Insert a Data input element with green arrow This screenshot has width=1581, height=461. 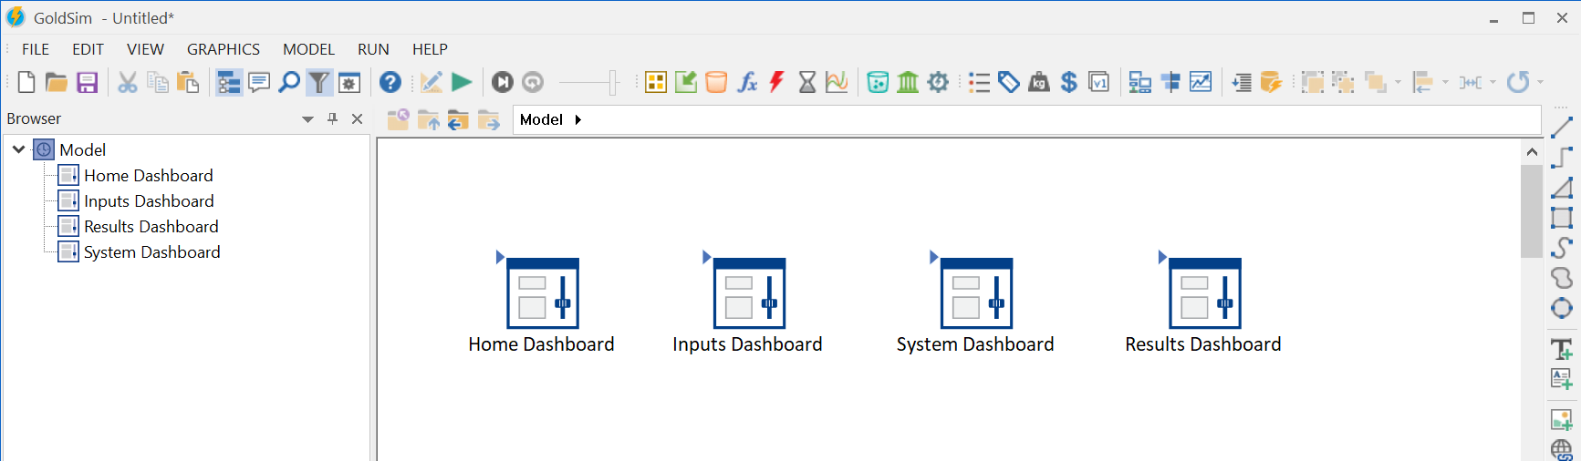click(686, 83)
